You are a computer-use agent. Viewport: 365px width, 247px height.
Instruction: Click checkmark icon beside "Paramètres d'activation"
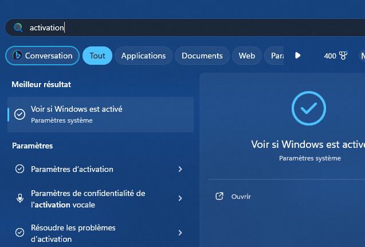(x=19, y=169)
